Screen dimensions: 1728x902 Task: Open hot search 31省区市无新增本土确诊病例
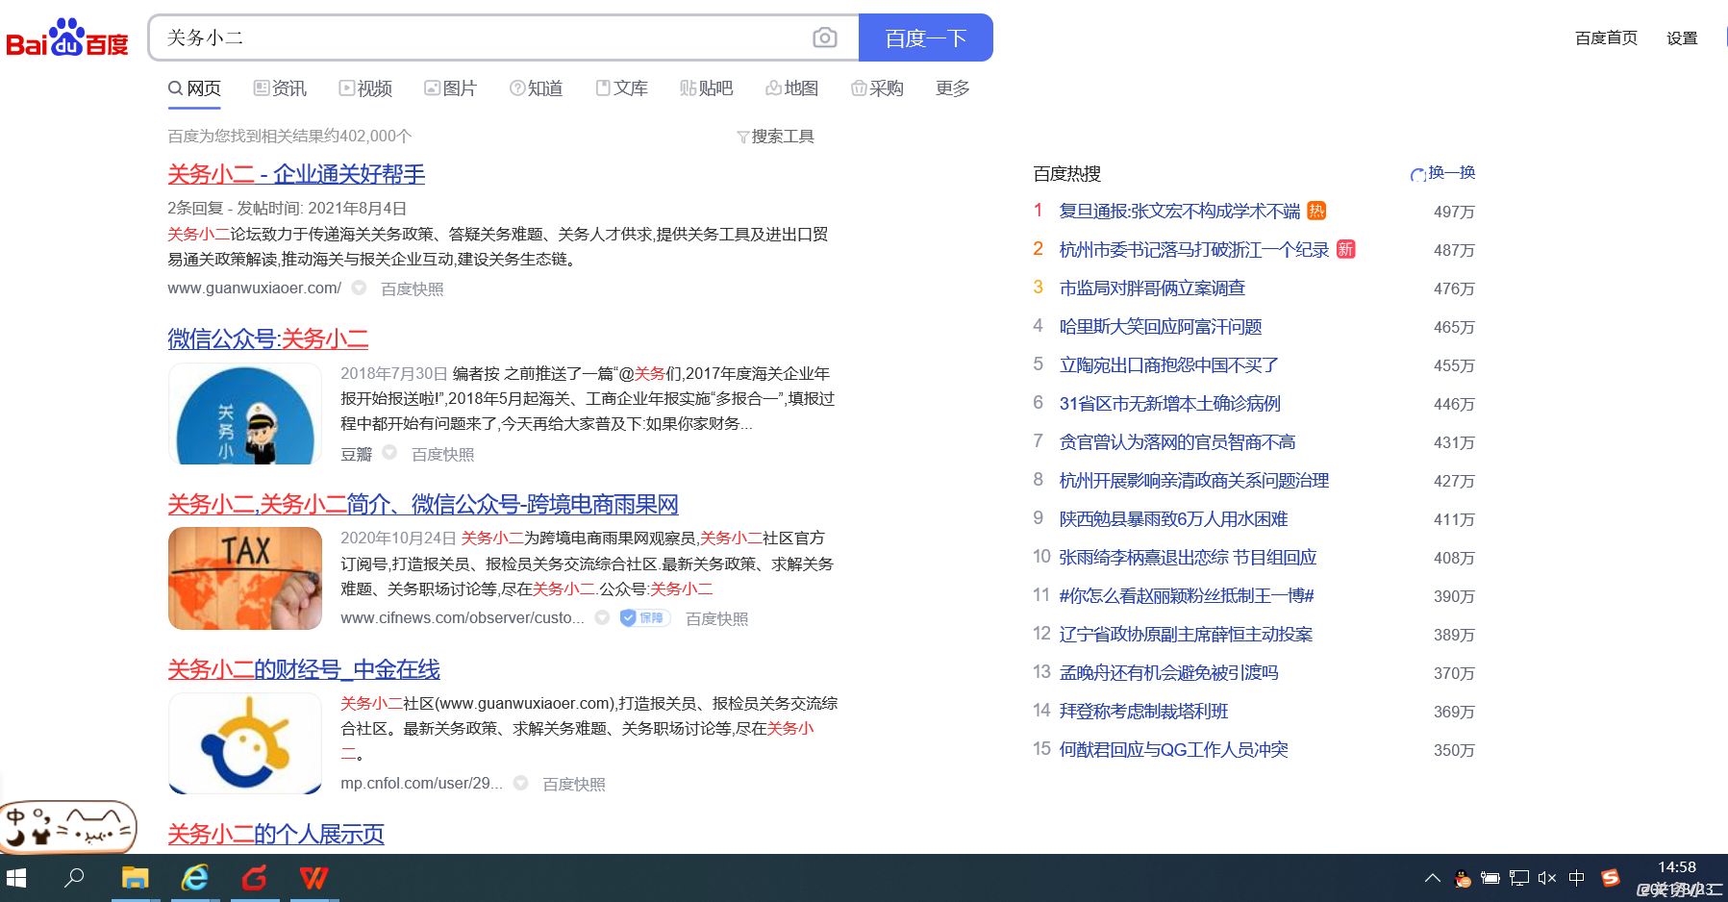pos(1169,404)
